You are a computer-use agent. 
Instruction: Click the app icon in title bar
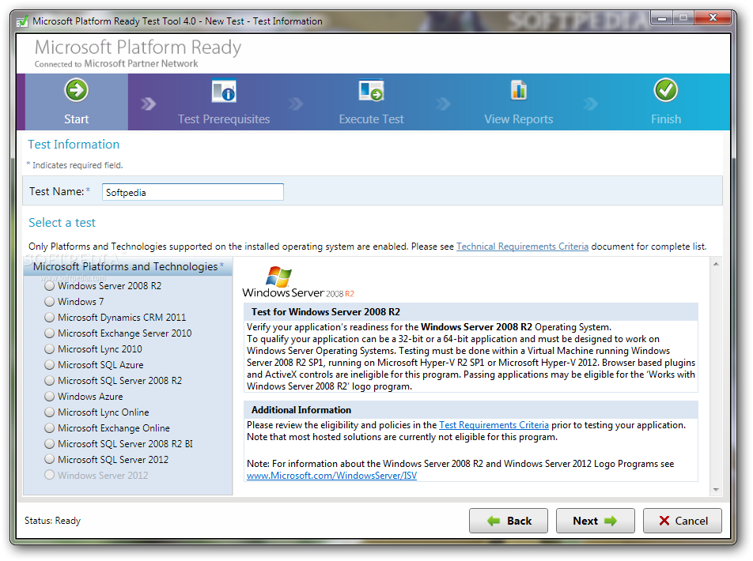pos(22,21)
